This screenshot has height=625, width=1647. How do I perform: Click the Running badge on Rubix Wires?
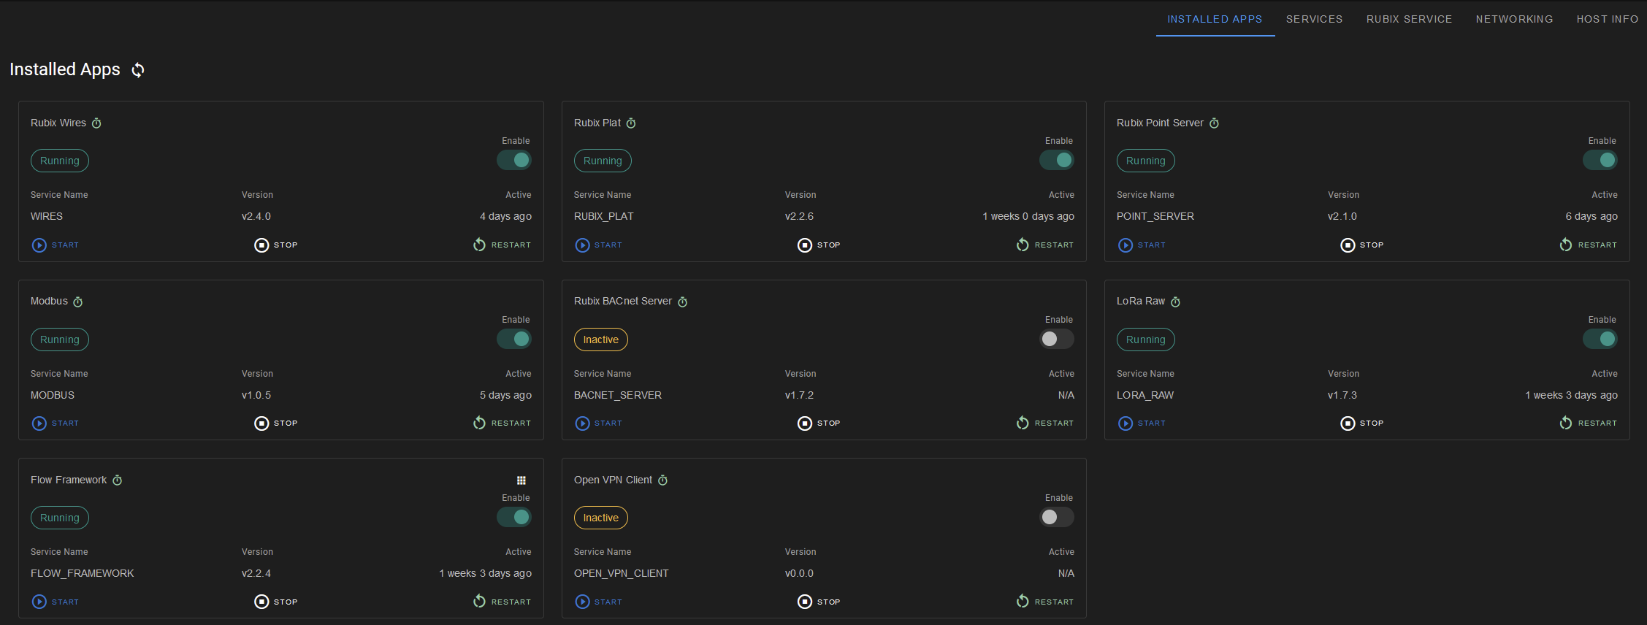(60, 161)
